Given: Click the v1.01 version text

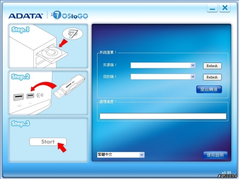Looking at the screenshot, I should pyautogui.click(x=226, y=173).
